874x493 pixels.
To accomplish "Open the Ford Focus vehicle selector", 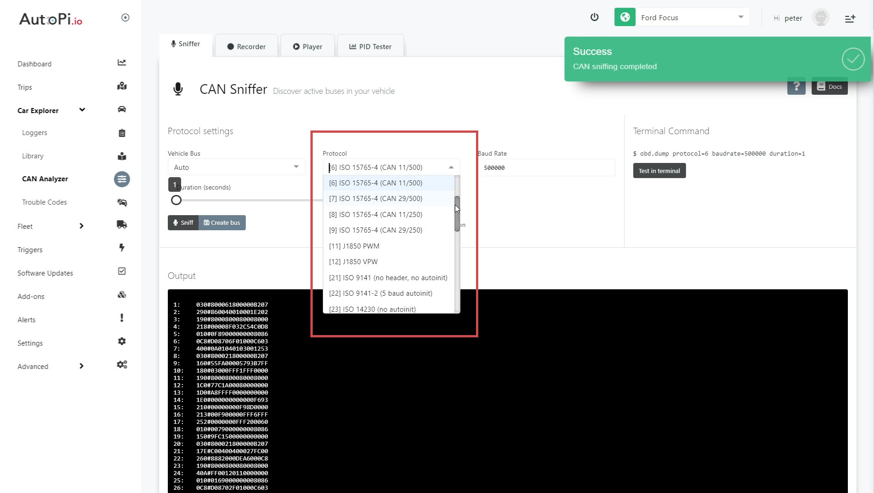I will click(692, 17).
